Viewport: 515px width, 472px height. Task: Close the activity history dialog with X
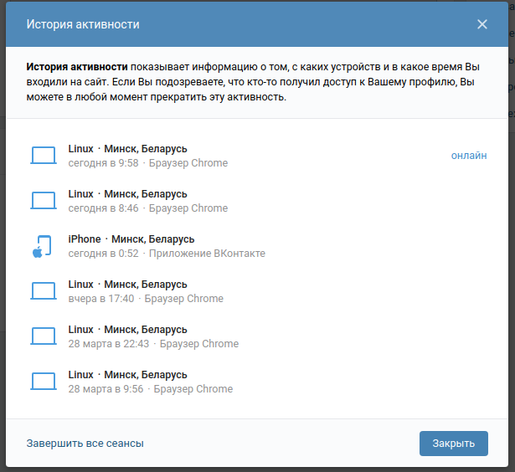[482, 24]
